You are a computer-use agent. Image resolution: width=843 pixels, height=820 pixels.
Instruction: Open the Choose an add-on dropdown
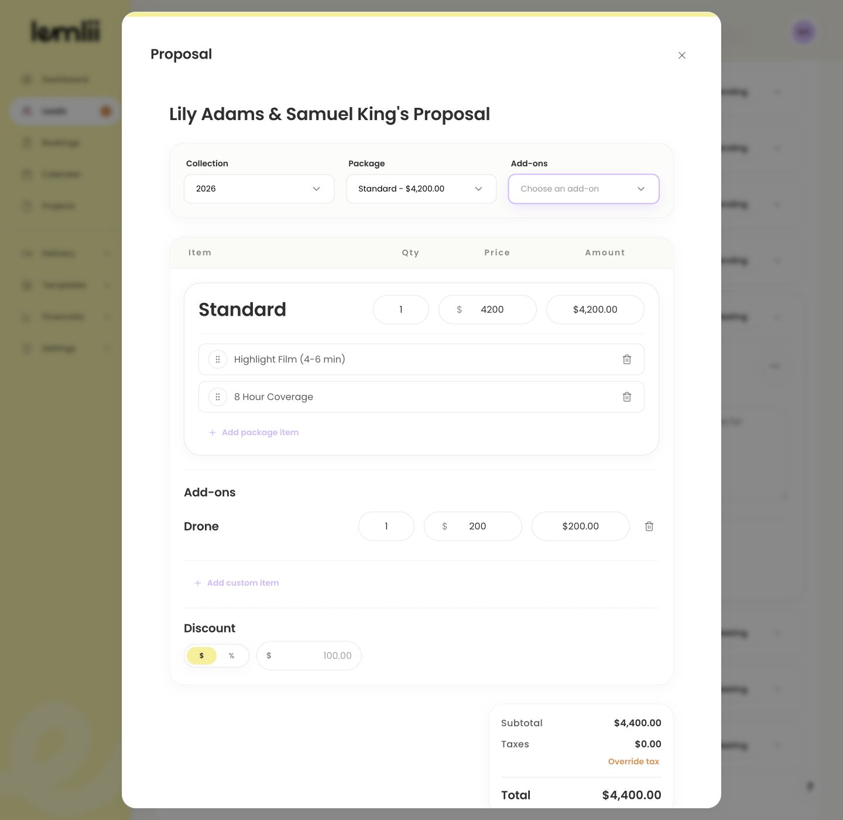click(584, 189)
